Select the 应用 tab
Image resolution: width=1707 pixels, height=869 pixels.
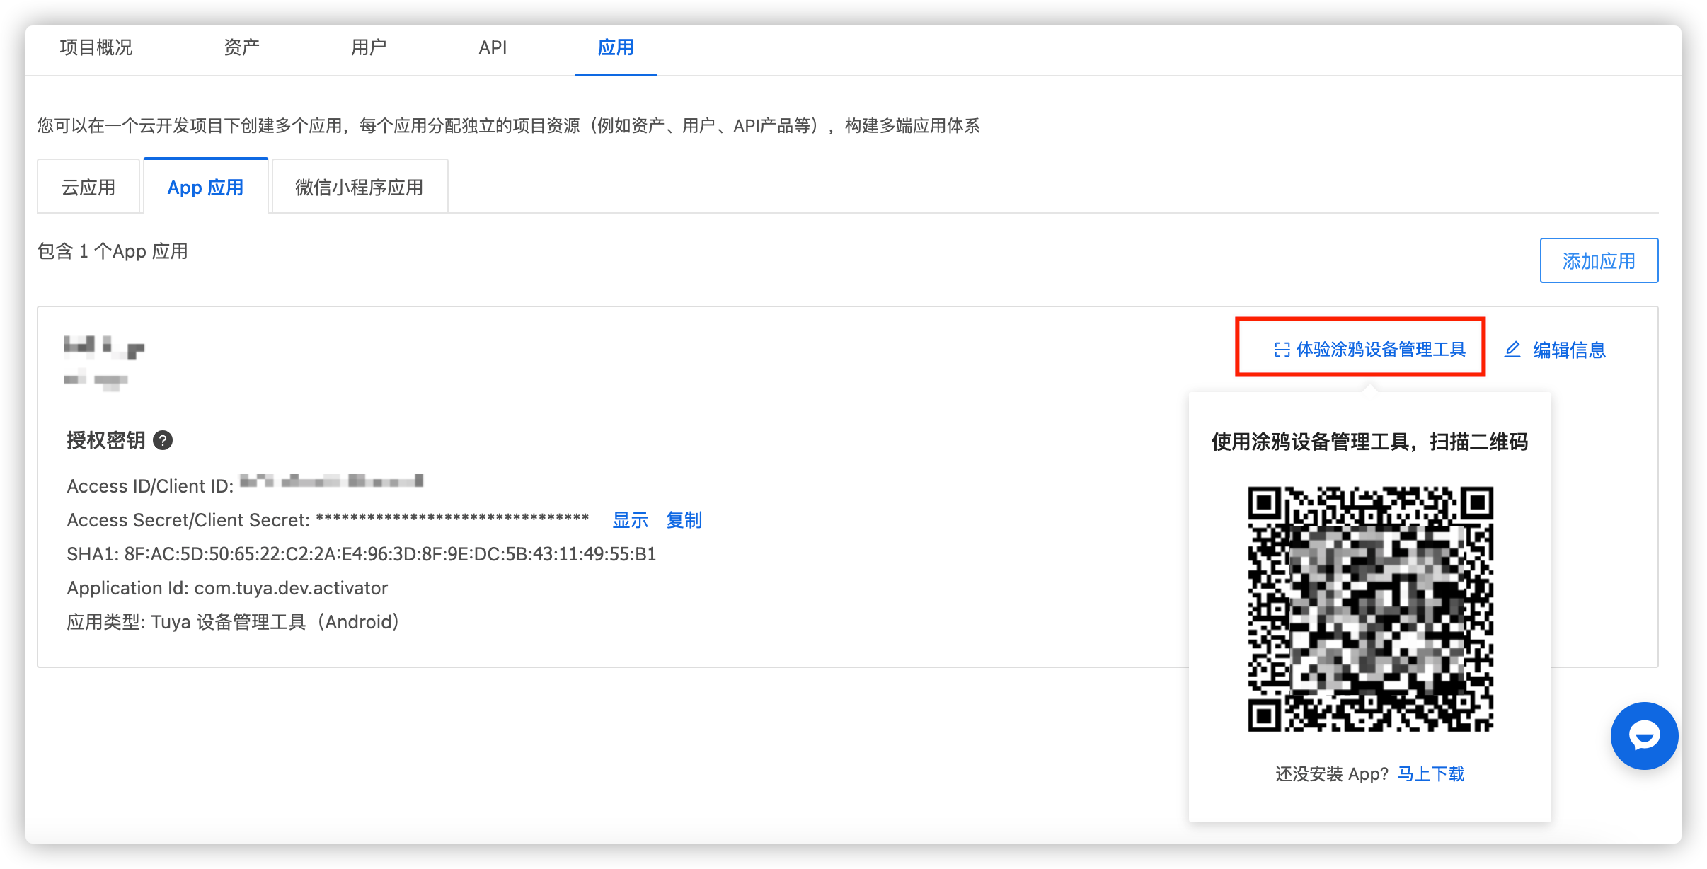616,47
